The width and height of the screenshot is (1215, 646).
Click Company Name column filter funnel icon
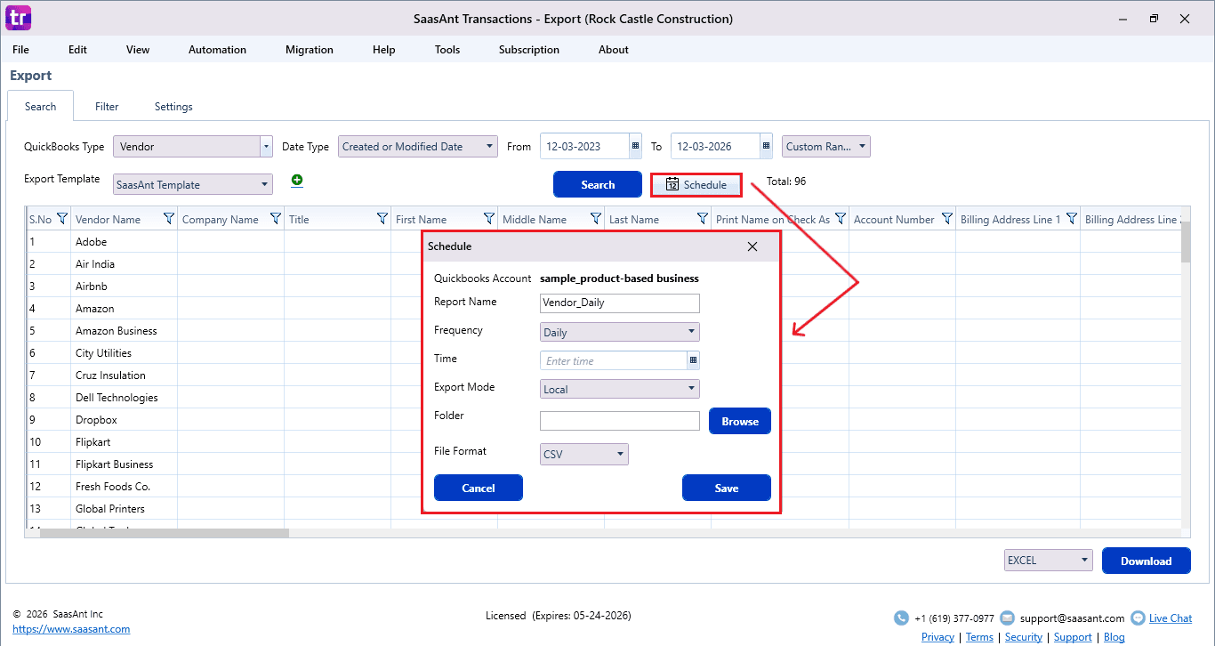point(276,219)
